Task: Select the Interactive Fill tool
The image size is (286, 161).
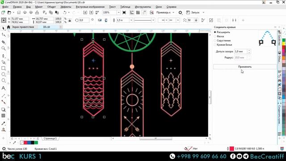Action: coord(3,130)
